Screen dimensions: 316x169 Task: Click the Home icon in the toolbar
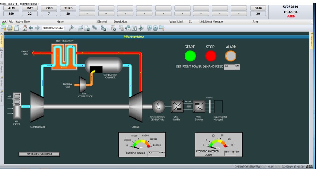(x=24, y=28)
